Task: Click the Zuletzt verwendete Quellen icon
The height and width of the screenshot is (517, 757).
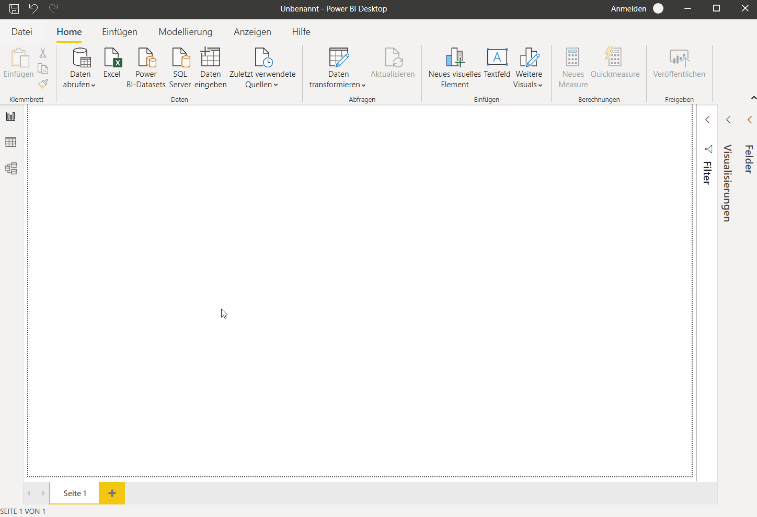Action: pyautogui.click(x=263, y=57)
